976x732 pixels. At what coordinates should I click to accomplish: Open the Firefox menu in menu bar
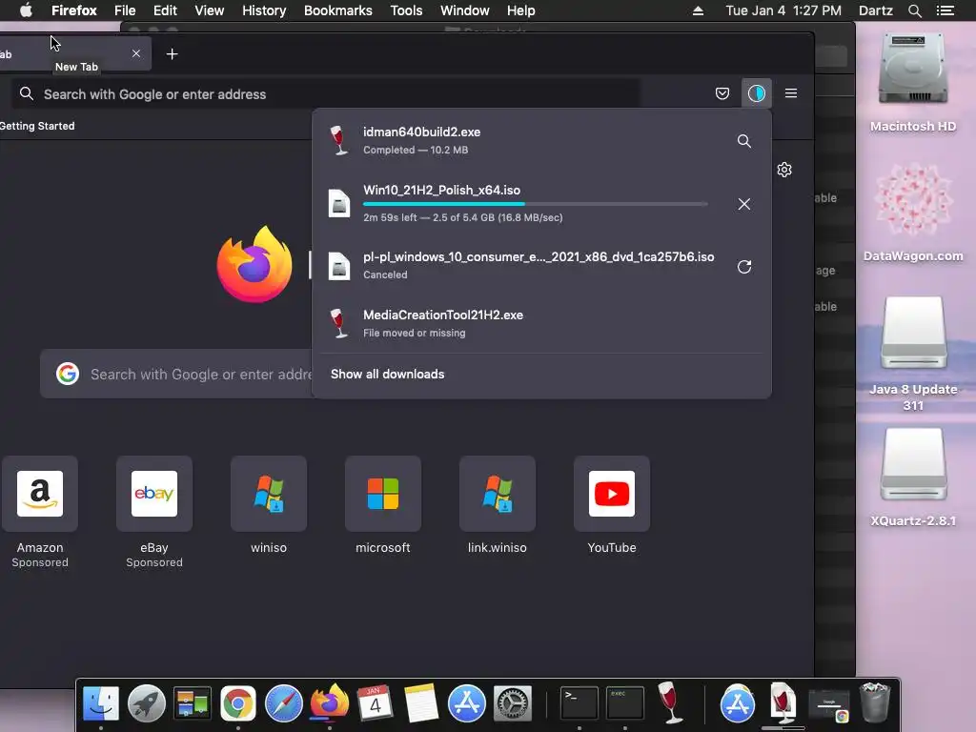pos(74,10)
